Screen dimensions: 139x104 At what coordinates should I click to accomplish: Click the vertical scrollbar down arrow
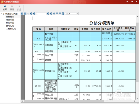pos(137,98)
